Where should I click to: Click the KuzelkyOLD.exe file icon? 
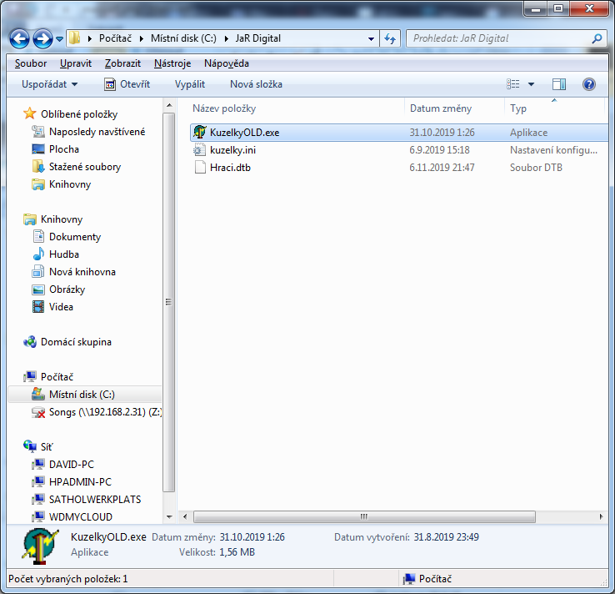199,133
